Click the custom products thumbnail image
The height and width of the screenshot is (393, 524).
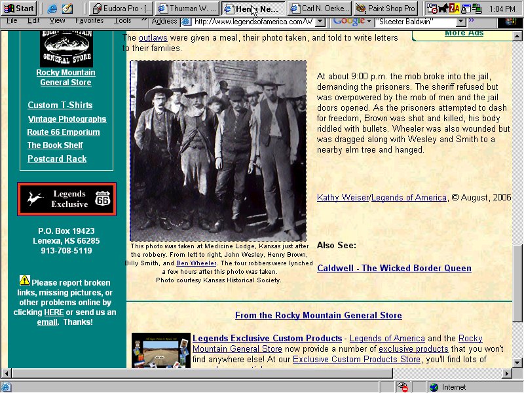coord(161,350)
